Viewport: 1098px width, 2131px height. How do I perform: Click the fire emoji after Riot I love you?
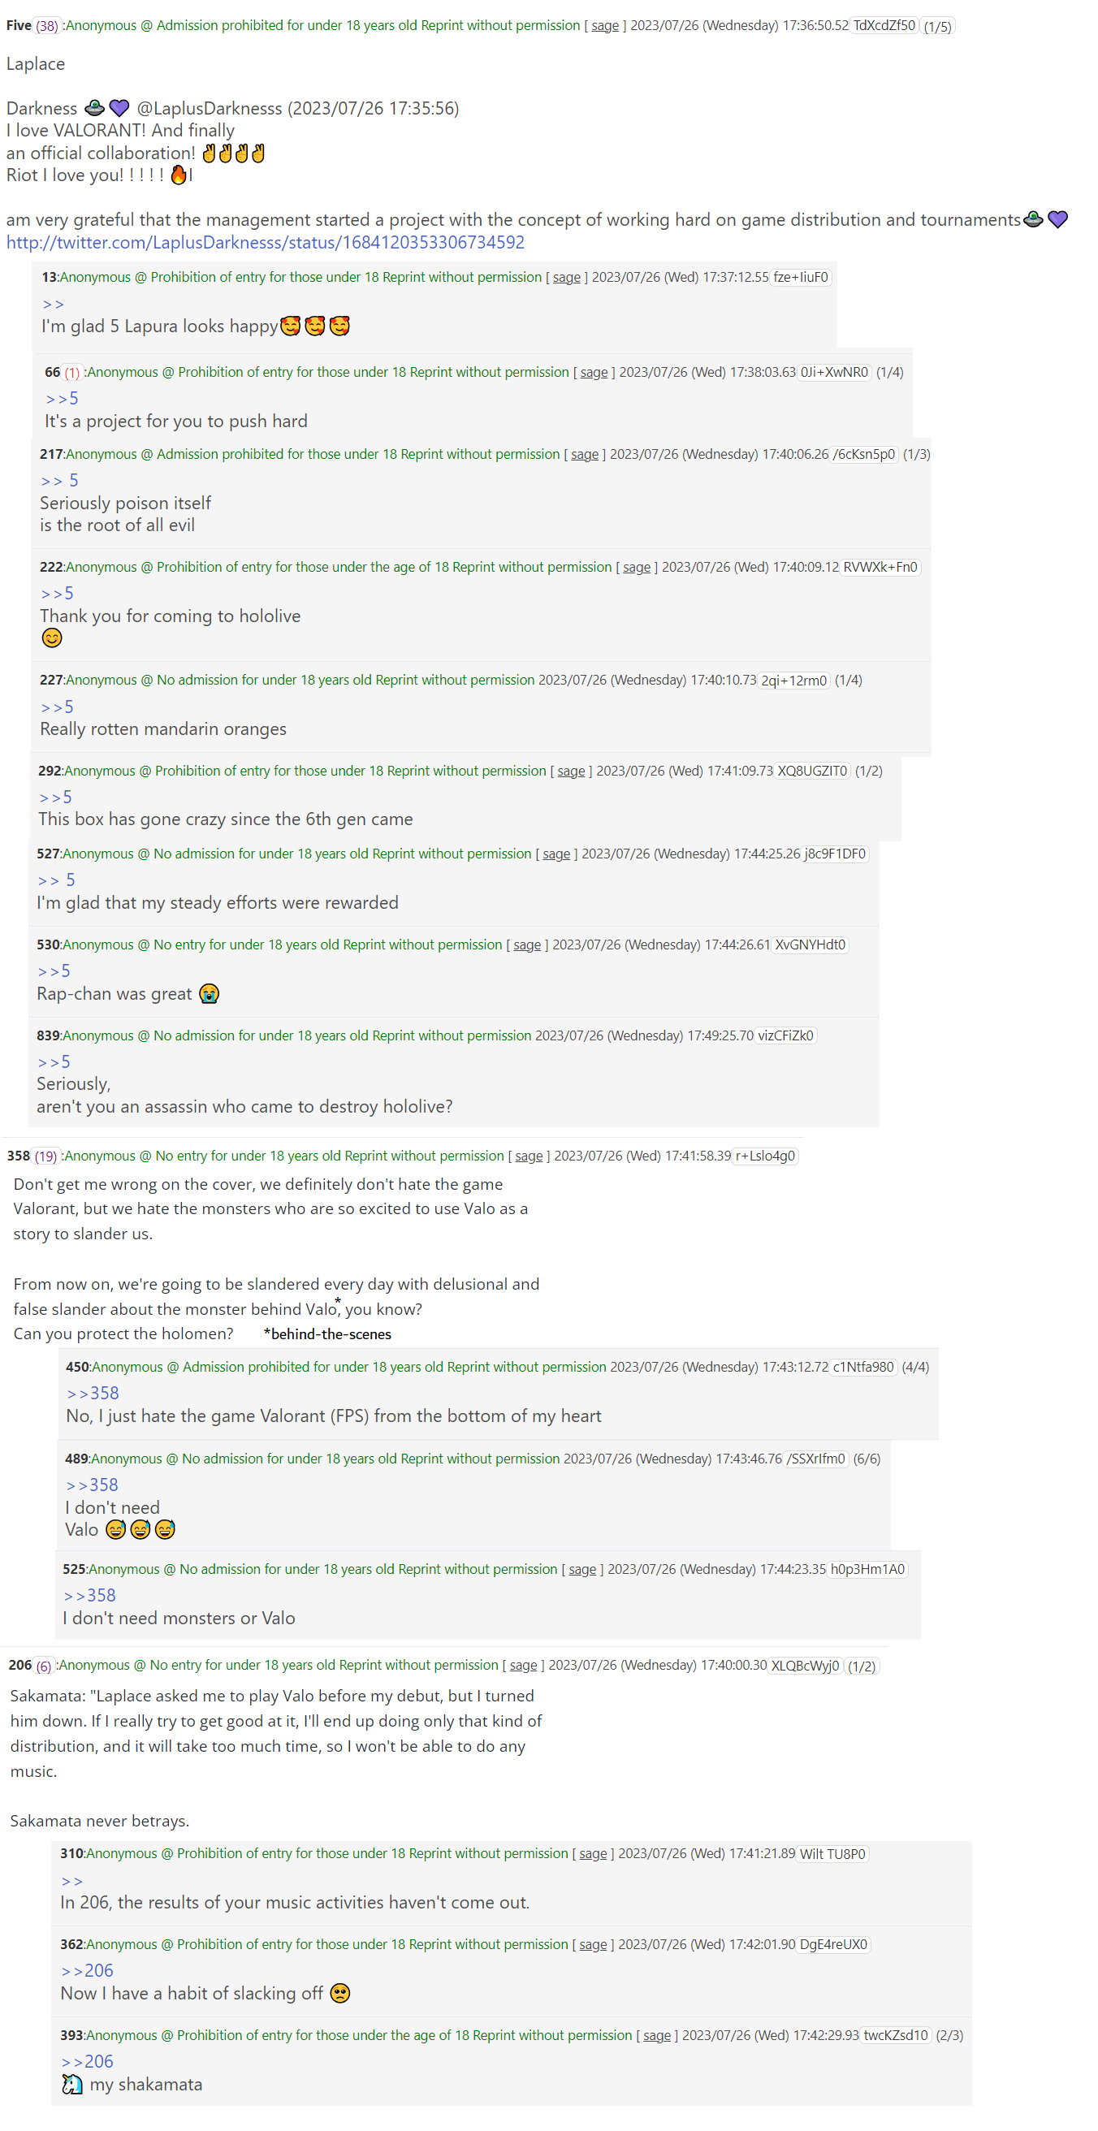click(178, 175)
